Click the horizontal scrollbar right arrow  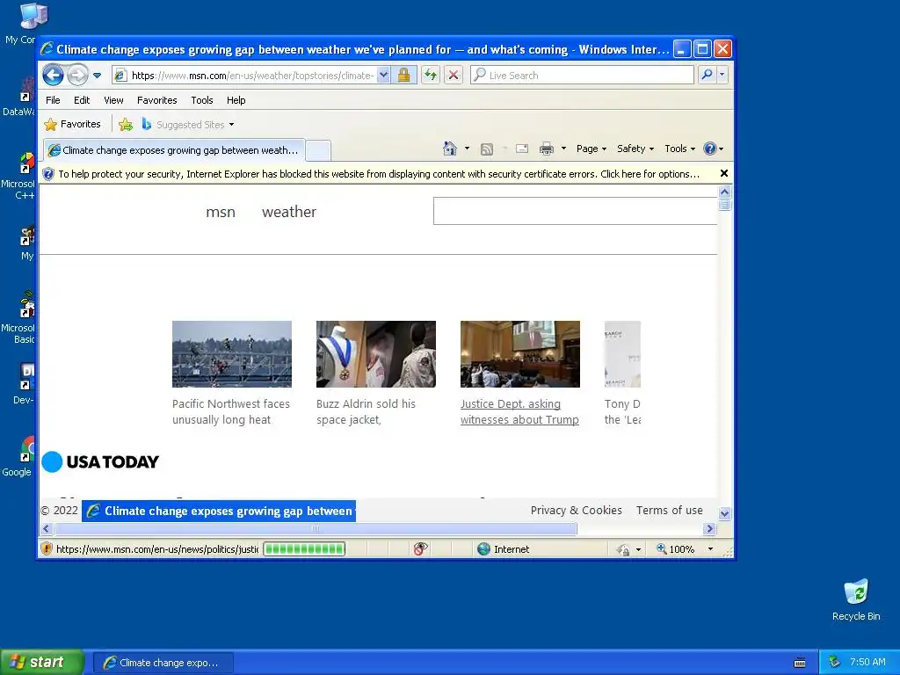coord(710,528)
